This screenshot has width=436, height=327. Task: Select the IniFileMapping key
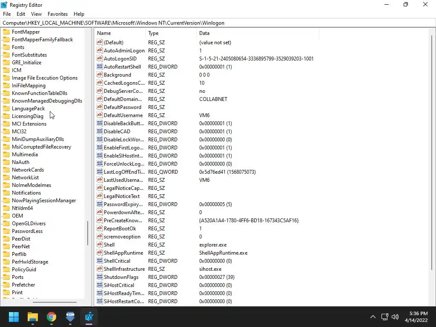[x=29, y=86]
